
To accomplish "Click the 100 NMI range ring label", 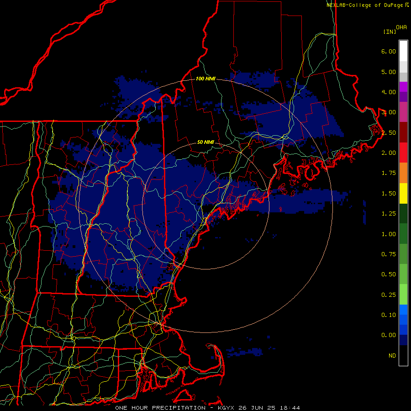I will [205, 79].
